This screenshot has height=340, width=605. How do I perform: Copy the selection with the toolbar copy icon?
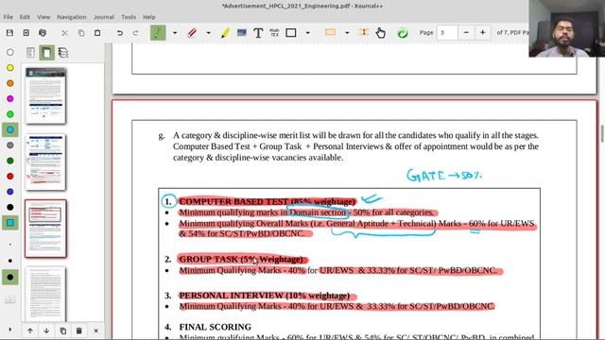(81, 33)
